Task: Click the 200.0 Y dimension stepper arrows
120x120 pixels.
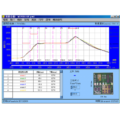Action: [71, 94]
